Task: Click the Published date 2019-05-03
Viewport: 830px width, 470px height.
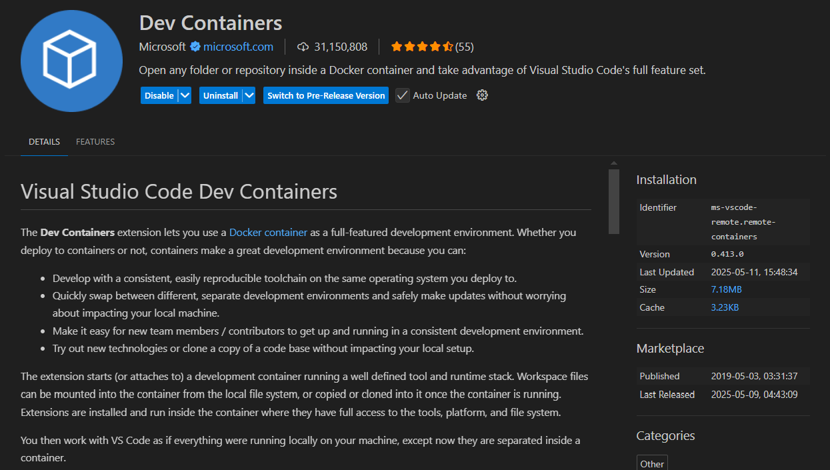Action: (755, 376)
